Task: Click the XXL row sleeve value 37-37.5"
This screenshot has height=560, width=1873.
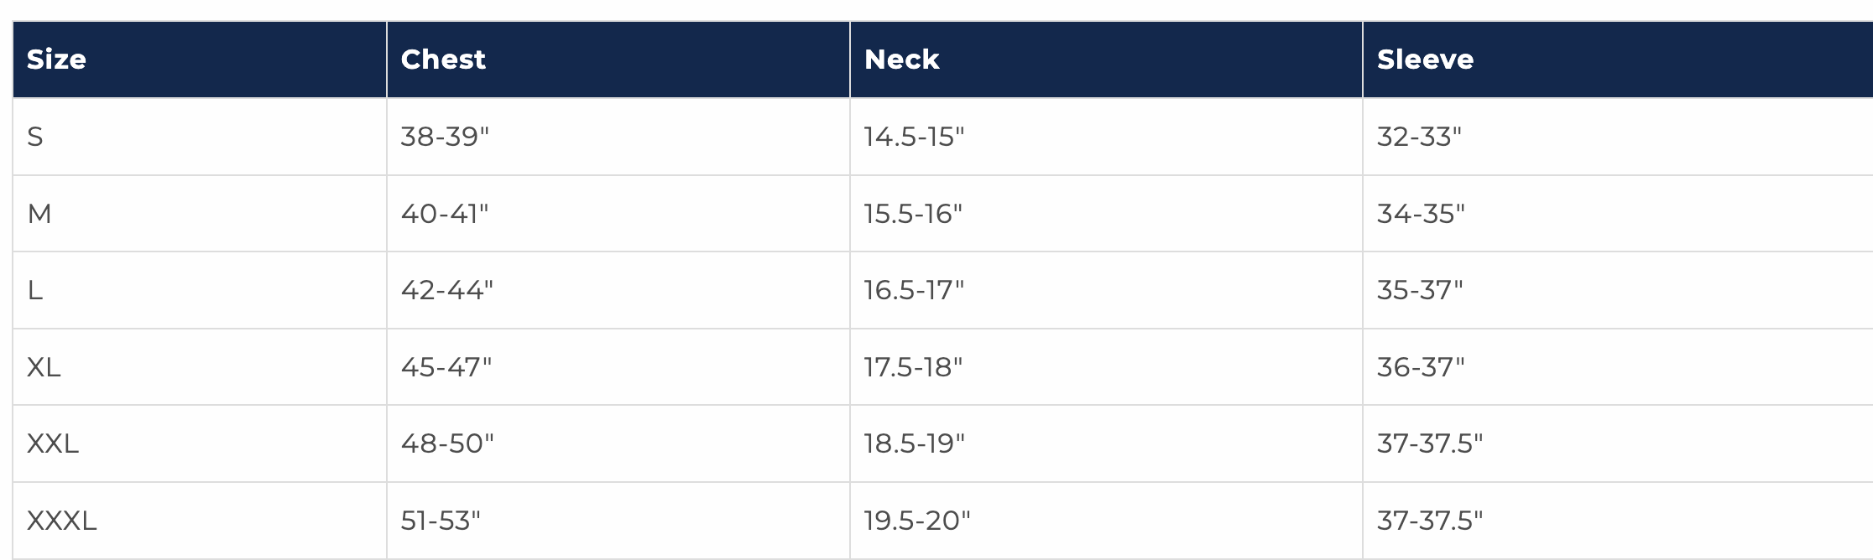Action: [1430, 443]
